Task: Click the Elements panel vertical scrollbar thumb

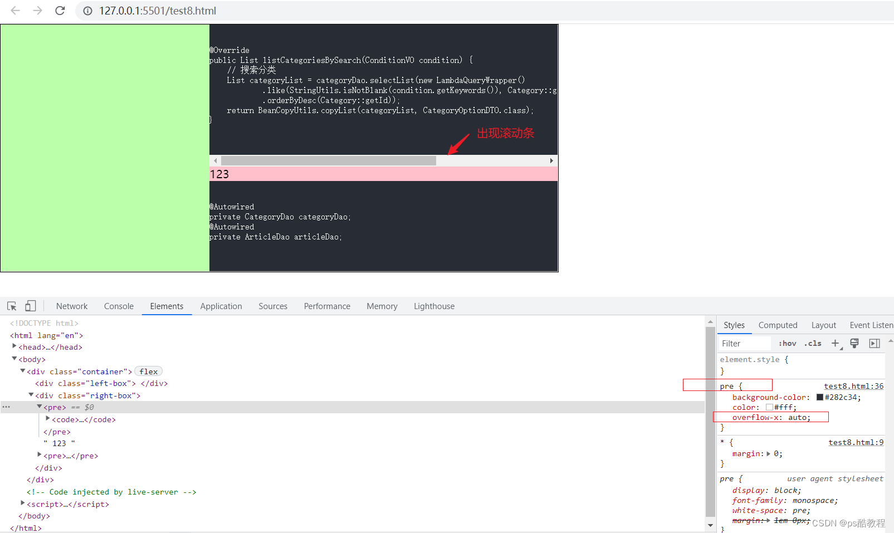Action: pos(710,422)
